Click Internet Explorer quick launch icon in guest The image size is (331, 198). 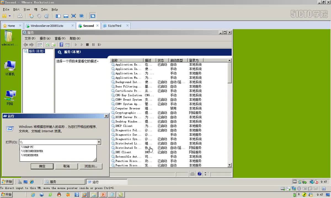click(x=32, y=182)
